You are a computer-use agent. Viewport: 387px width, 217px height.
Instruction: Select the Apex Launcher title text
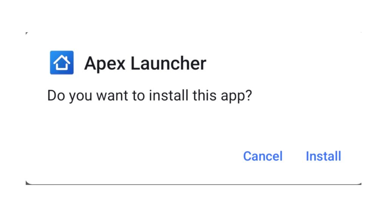(145, 63)
